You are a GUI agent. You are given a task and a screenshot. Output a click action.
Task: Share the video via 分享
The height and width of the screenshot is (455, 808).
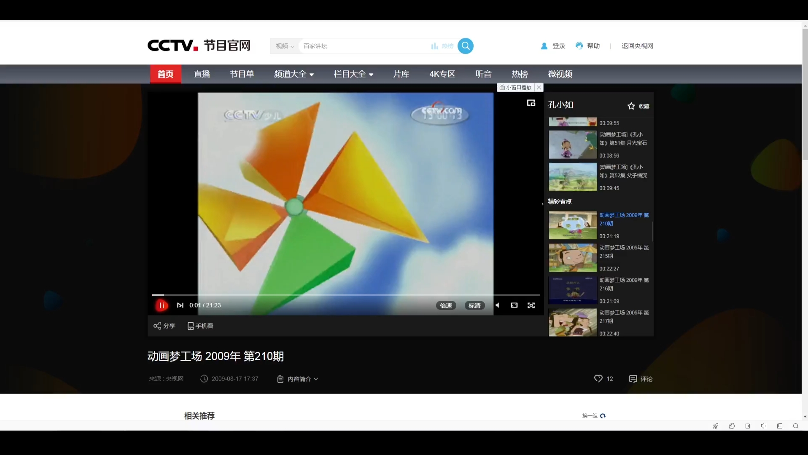(164, 326)
